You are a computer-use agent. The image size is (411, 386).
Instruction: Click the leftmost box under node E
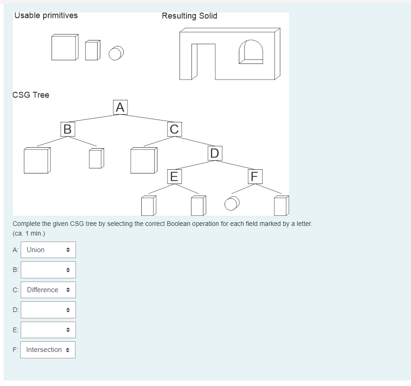pos(148,206)
